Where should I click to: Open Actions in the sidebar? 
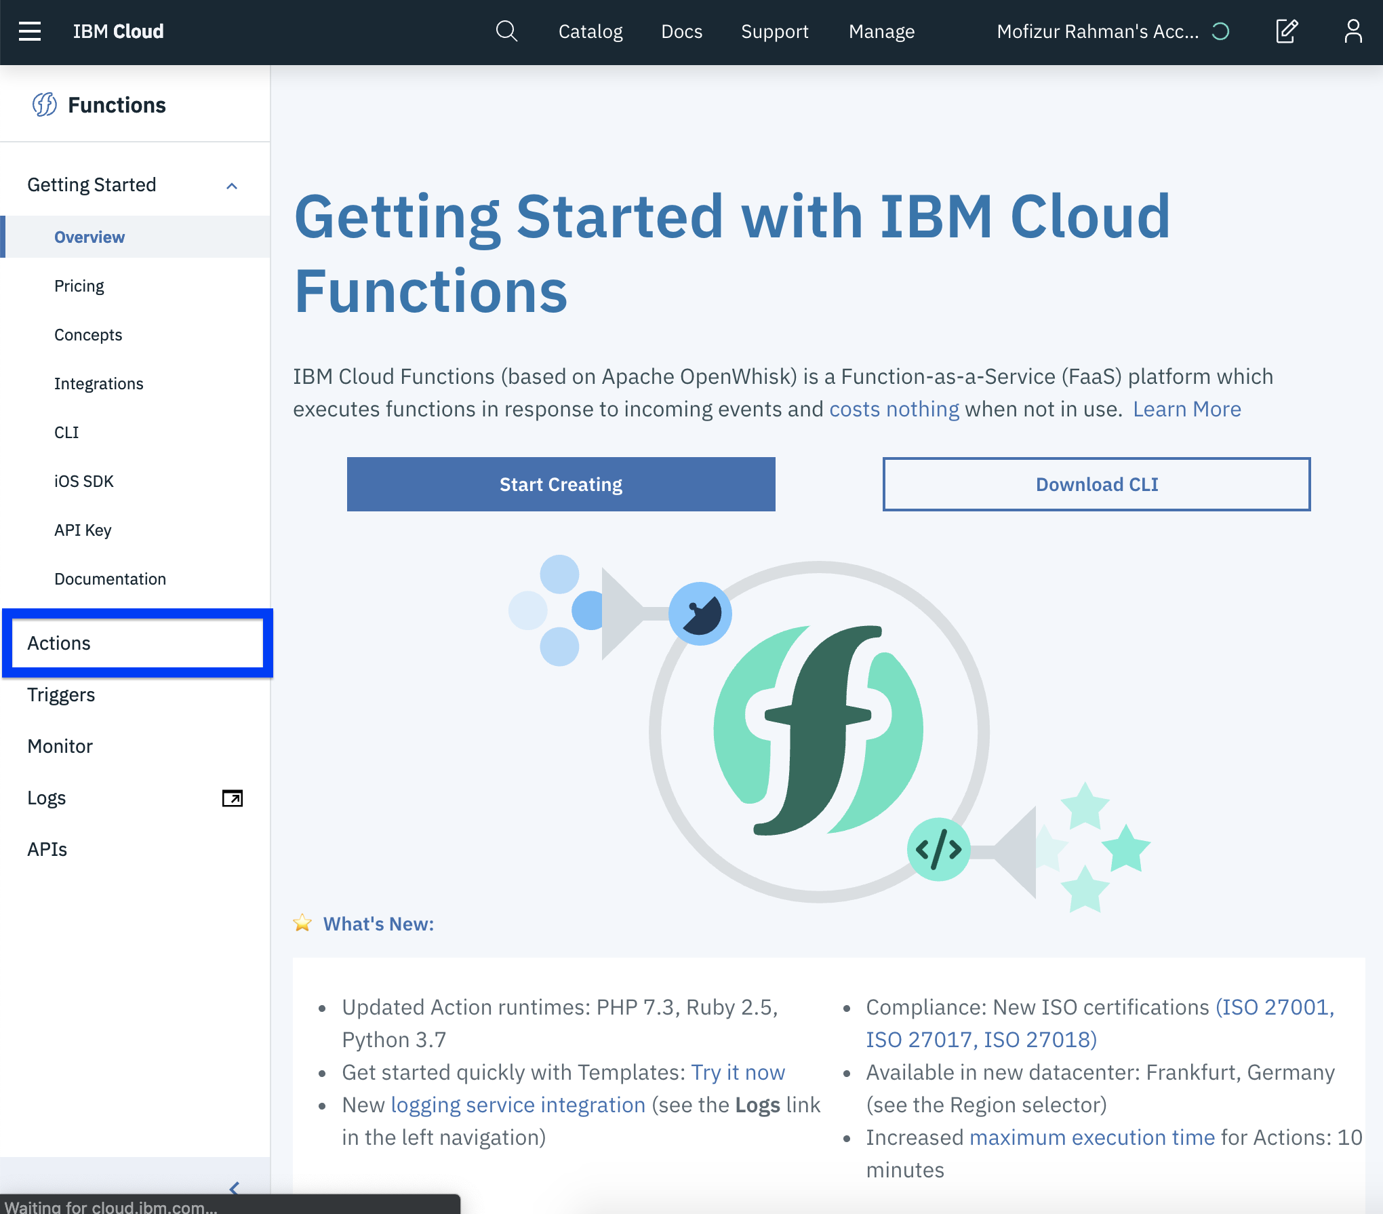138,643
